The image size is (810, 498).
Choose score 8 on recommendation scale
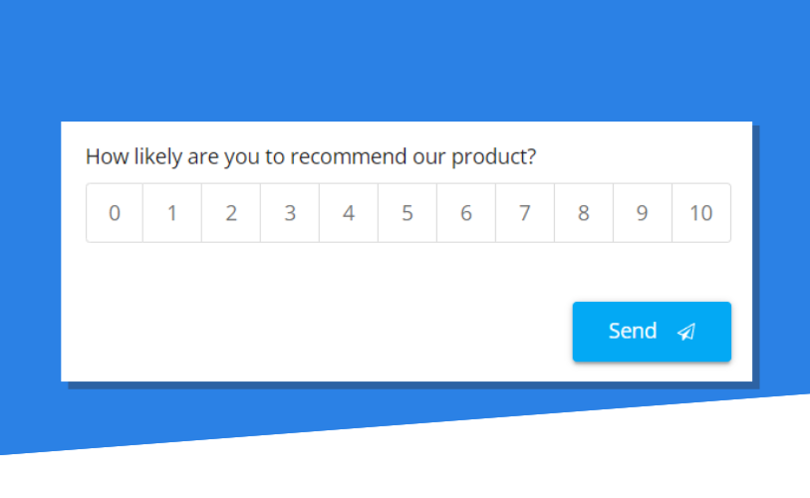coord(584,213)
